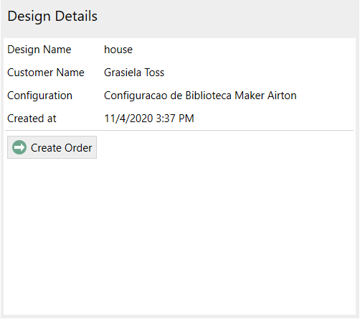
Task: Click the Create Order button
Action: click(x=52, y=147)
